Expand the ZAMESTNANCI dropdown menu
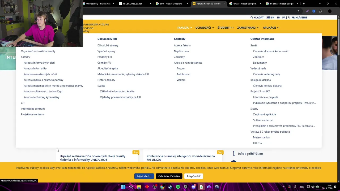Image resolution: width=340 pixels, height=191 pixels. coord(248,28)
